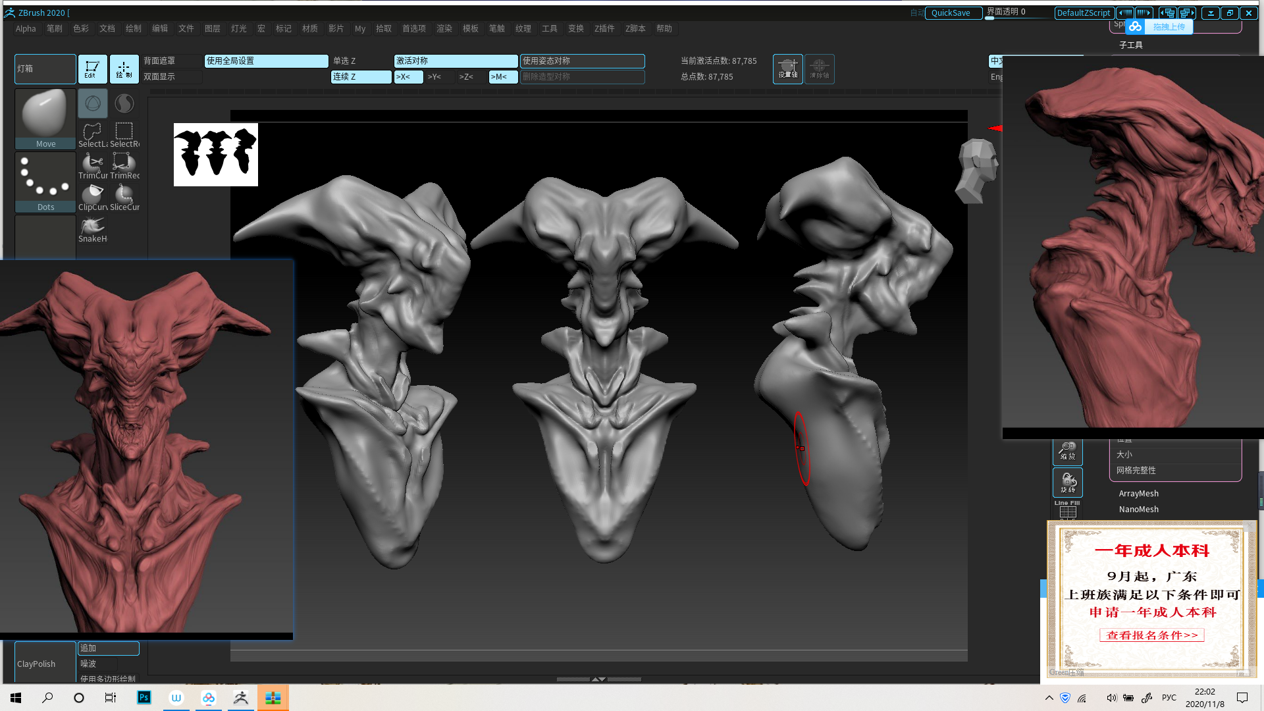The width and height of the screenshot is (1264, 711).
Task: Open Windows Start menu
Action: tap(16, 697)
